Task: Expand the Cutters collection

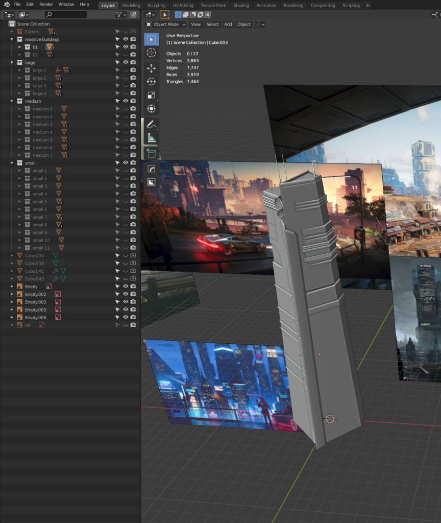Action: (x=12, y=32)
